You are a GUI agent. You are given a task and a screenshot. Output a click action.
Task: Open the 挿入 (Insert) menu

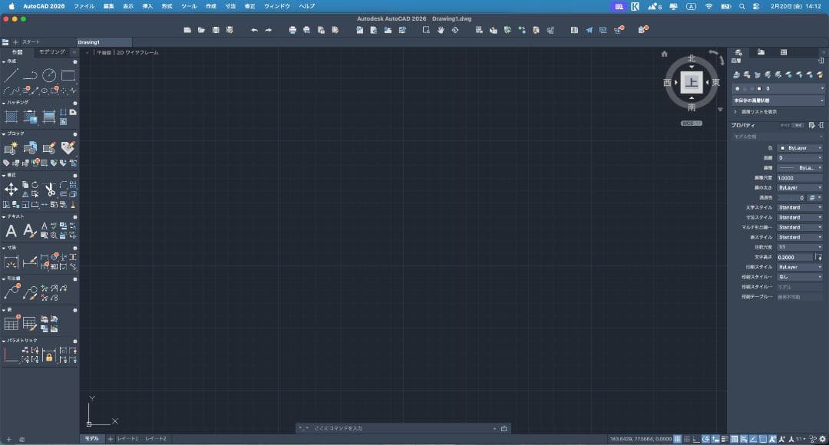tap(147, 5)
